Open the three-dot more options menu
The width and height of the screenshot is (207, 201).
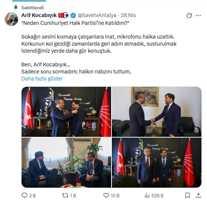[198, 16]
